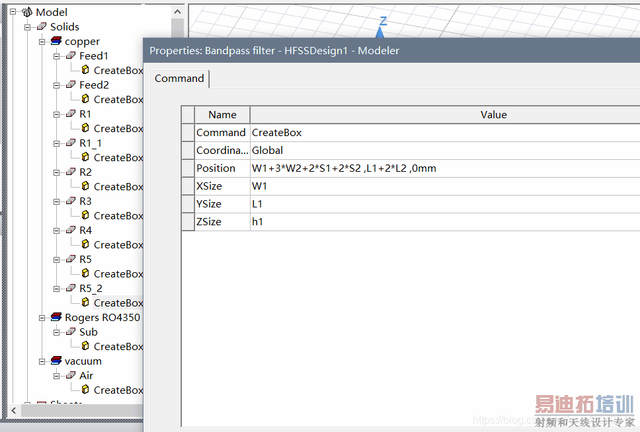
Task: Select row header for ZSize row
Action: [188, 221]
